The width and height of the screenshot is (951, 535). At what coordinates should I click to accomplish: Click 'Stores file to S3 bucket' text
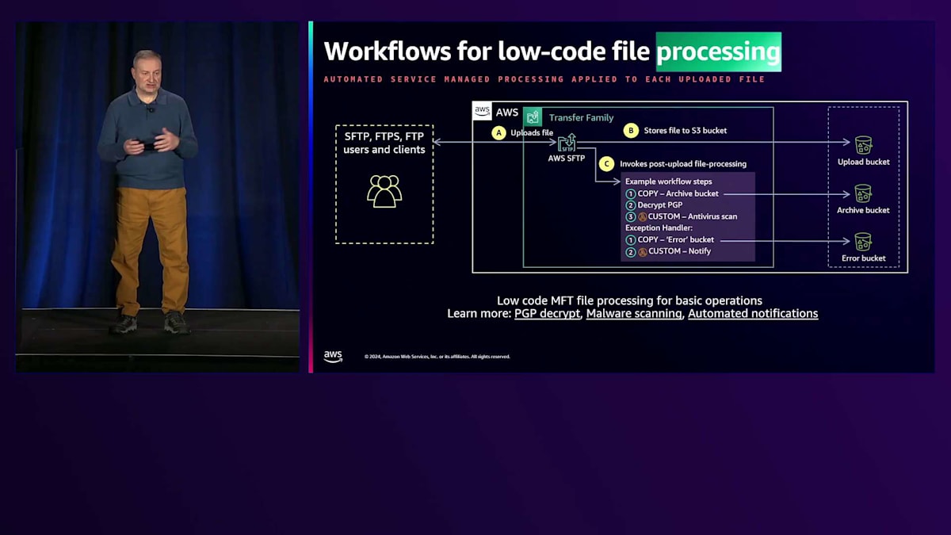click(685, 130)
